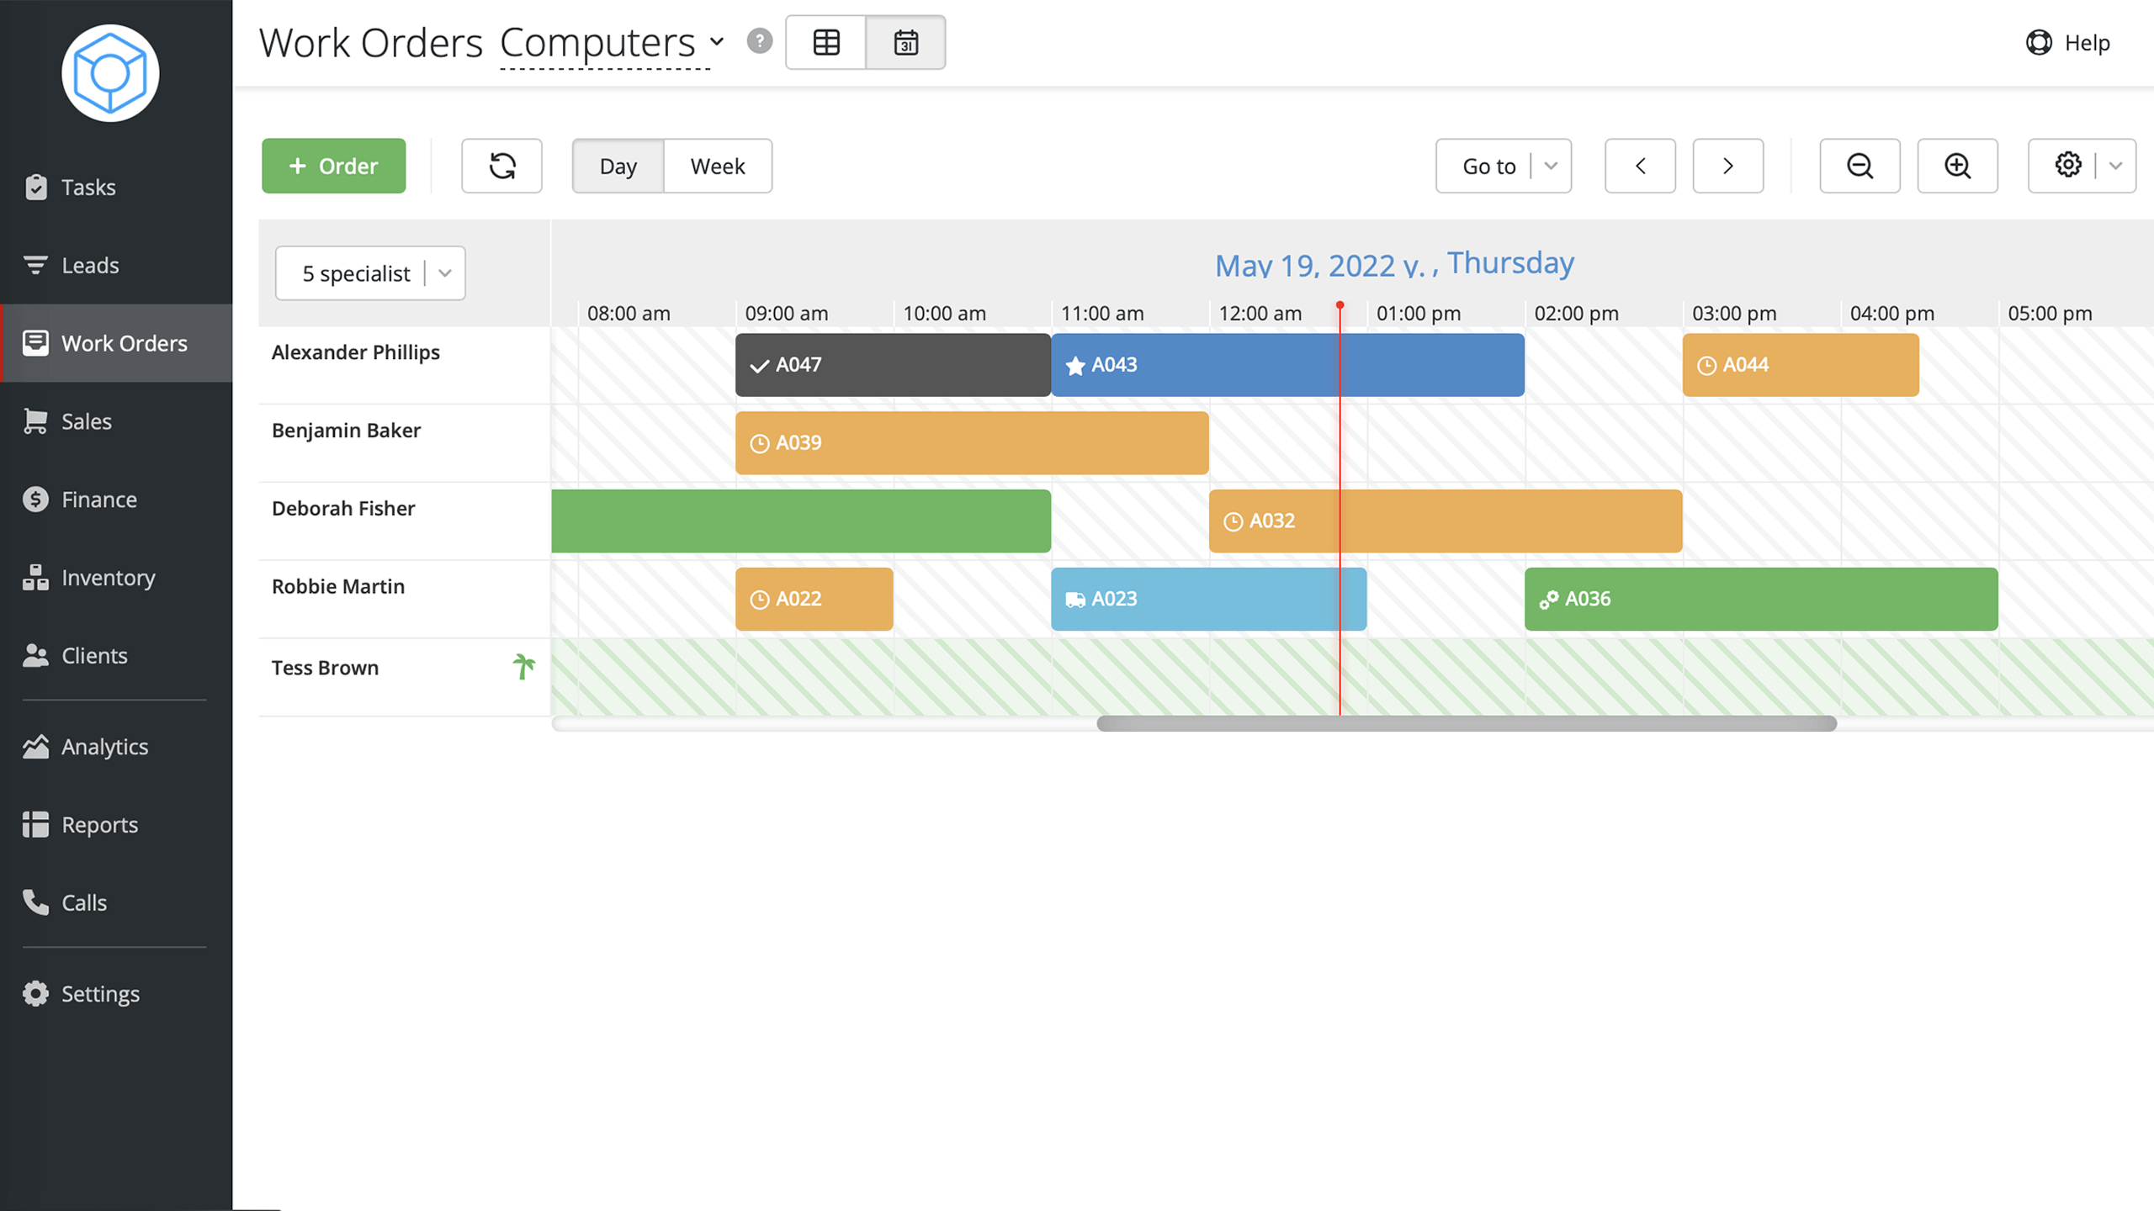This screenshot has height=1211, width=2154.
Task: Zoom out the timeline view
Action: (x=1860, y=166)
